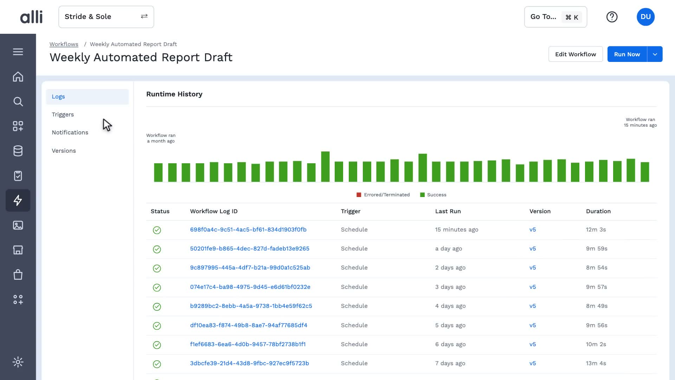Click the Run Now button
675x380 pixels.
pos(627,54)
